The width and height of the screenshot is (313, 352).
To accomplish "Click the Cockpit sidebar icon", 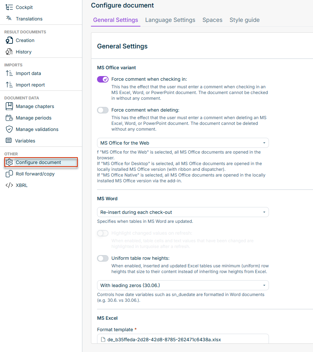I will (9, 7).
